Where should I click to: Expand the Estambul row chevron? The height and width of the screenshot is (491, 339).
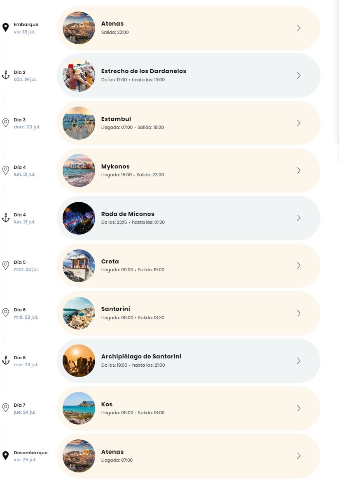point(299,123)
